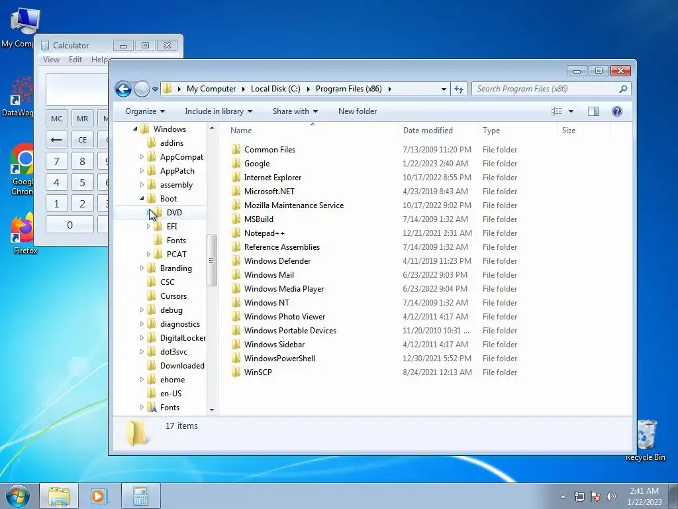
Task: Select the Notepad++ folder
Action: 264,233
